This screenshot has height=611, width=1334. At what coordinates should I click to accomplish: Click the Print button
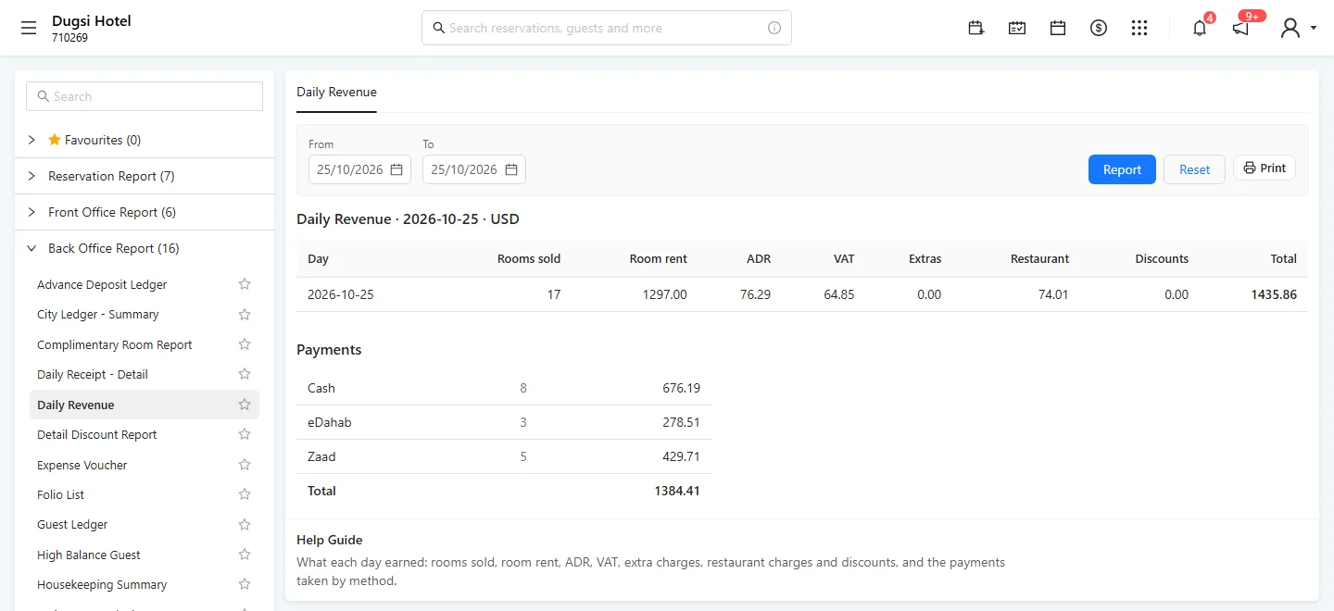point(1265,168)
